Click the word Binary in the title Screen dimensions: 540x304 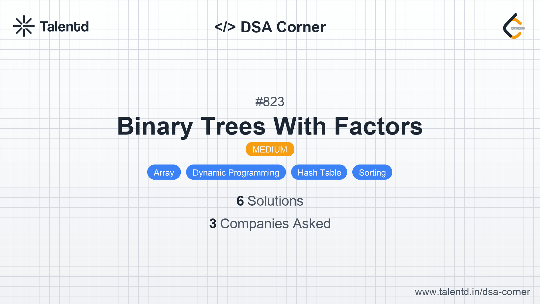155,126
